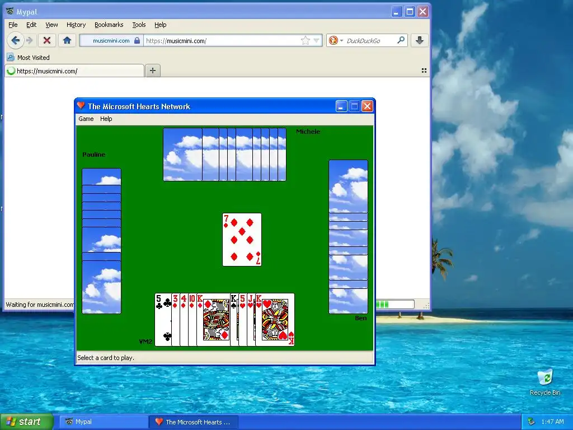Click the DuckDuckGo search box
This screenshot has height=430, width=573.
click(370, 40)
